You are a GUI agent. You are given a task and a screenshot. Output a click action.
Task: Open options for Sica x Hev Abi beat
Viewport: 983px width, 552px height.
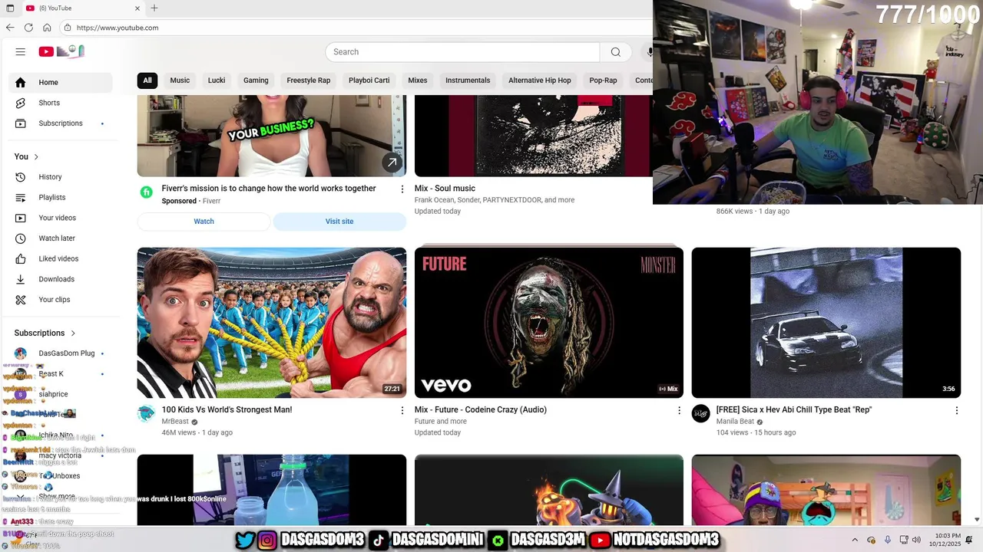(956, 410)
